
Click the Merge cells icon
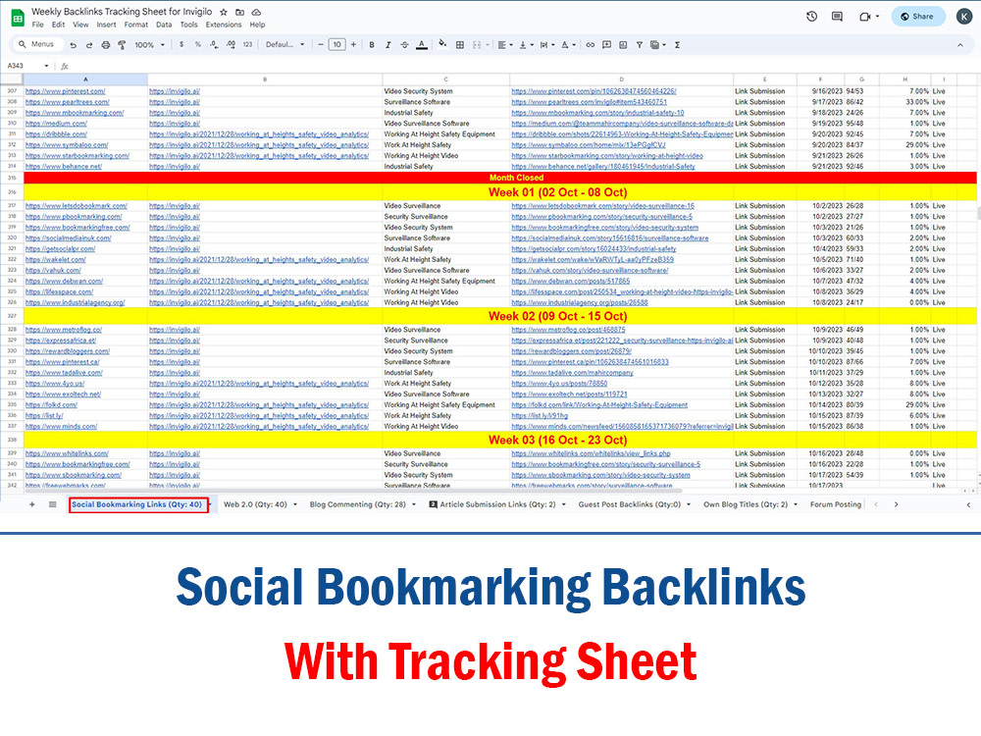(477, 45)
